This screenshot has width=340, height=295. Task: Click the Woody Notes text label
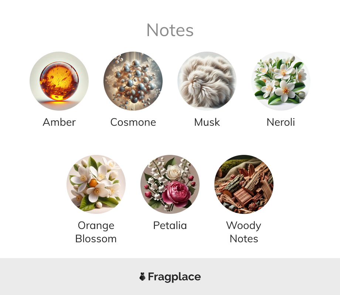(244, 232)
